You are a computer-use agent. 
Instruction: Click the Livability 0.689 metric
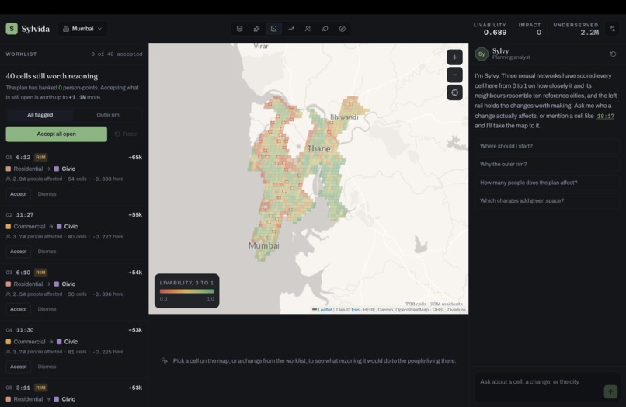click(x=490, y=30)
